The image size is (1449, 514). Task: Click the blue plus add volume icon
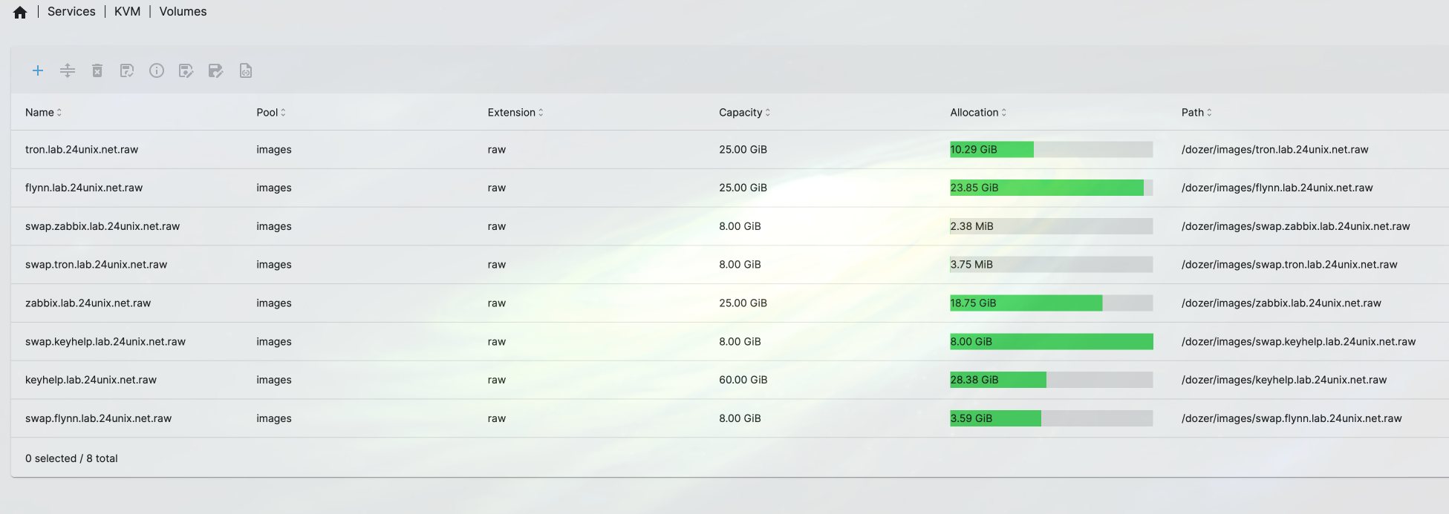pyautogui.click(x=38, y=70)
